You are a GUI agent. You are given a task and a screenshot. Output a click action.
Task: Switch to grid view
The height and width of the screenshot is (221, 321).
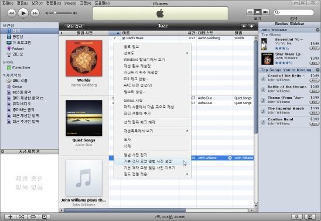(258, 12)
